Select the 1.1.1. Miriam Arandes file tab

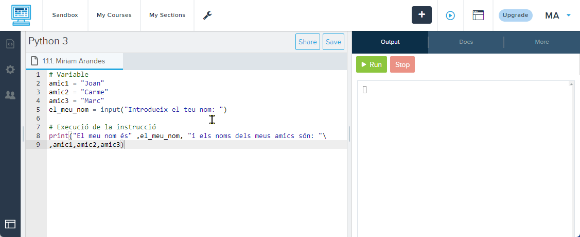click(74, 61)
